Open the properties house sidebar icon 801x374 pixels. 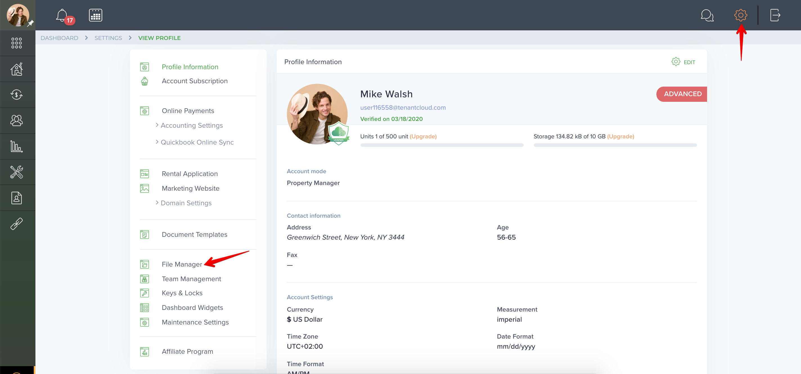(x=17, y=69)
